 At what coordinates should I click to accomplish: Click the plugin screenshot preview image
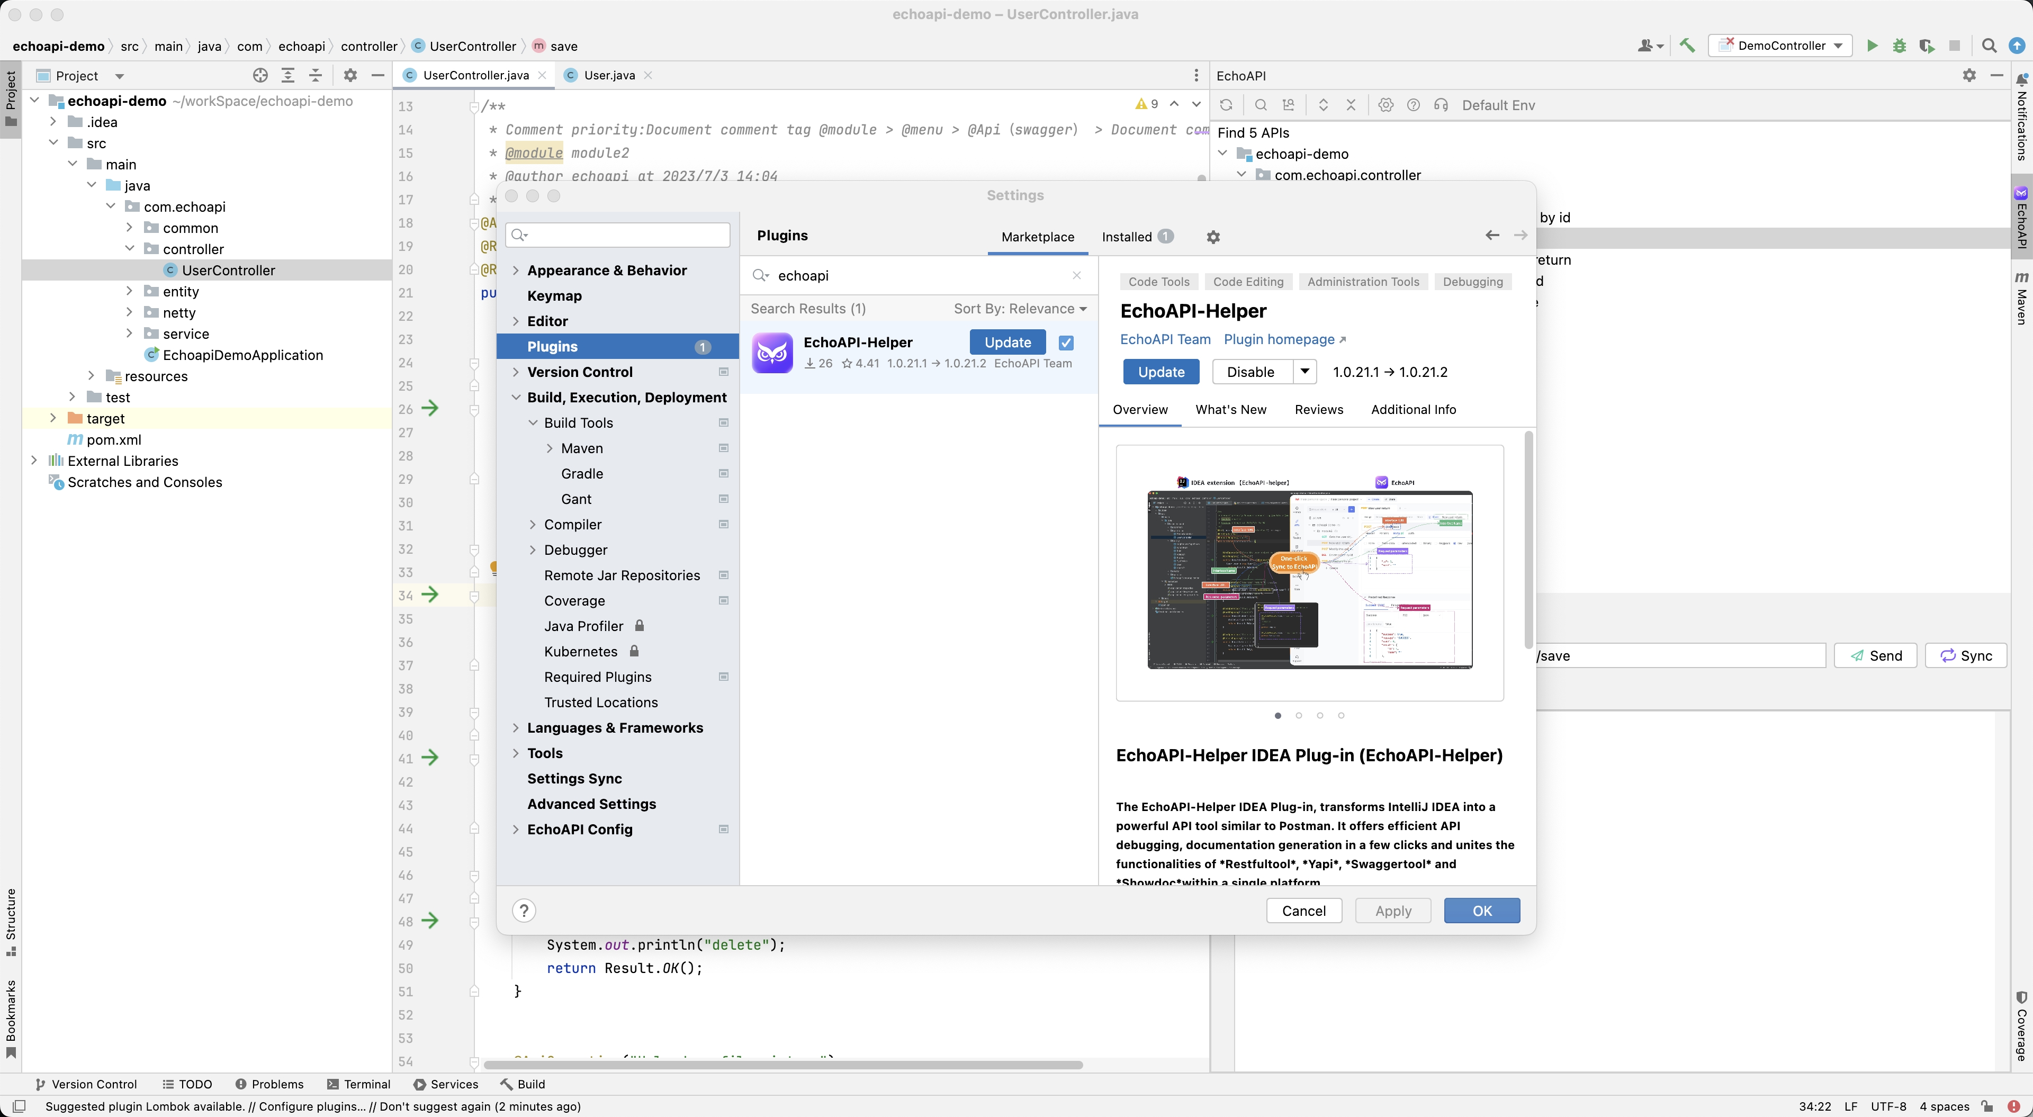[1309, 573]
